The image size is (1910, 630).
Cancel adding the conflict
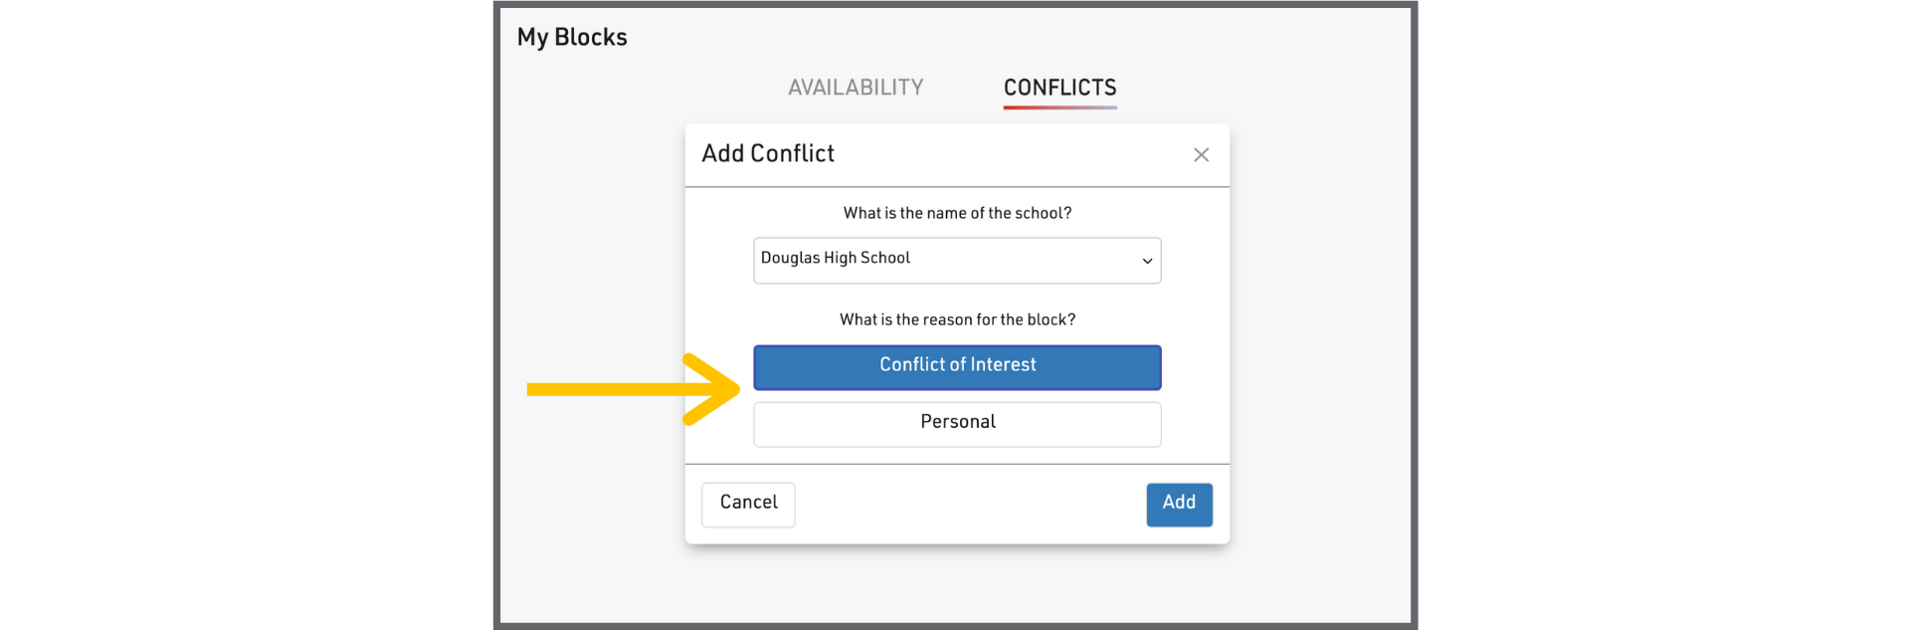748,504
